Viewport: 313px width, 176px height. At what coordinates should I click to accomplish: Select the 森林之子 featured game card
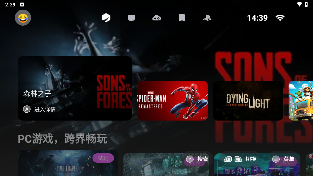tap(75, 88)
